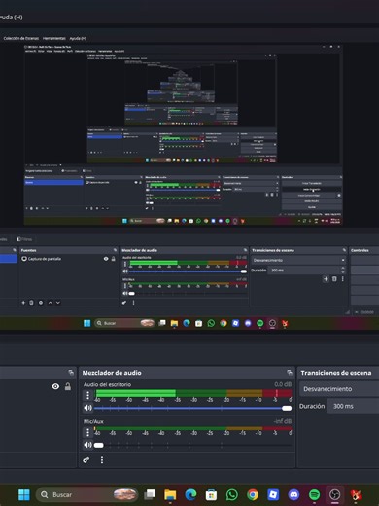Move source down in preview Fuentes
379x506 pixels.
click(58, 303)
